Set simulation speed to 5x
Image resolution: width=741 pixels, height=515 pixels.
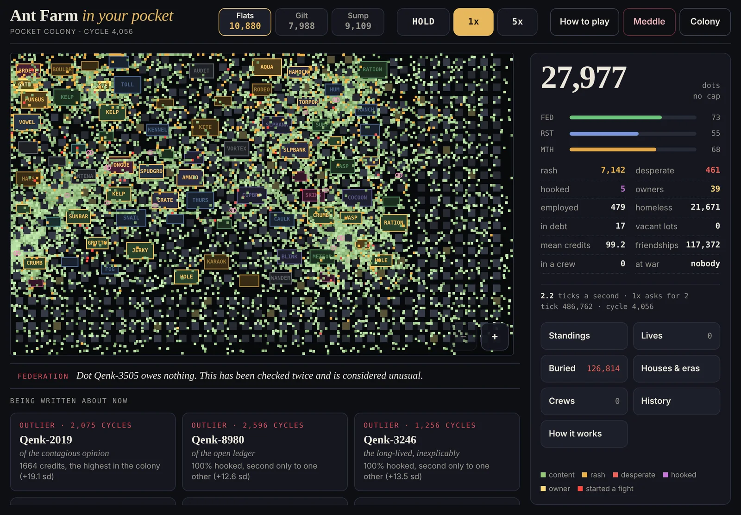click(x=517, y=22)
